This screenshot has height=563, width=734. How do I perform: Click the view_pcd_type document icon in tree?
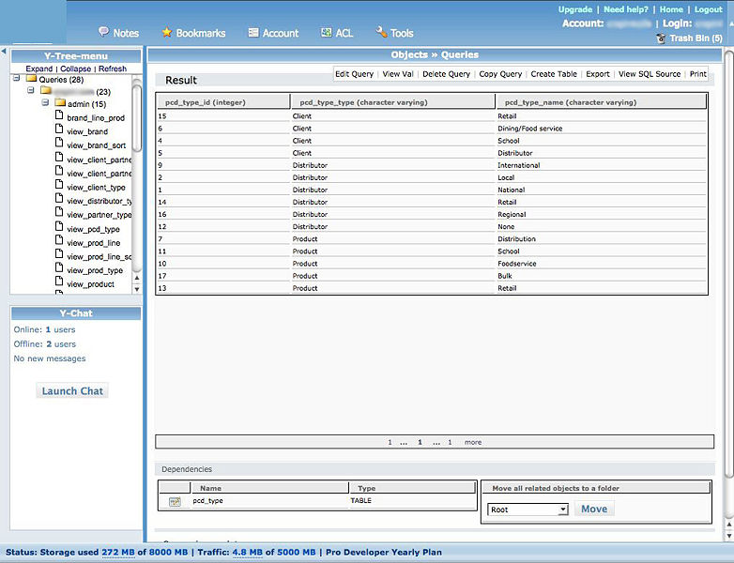tap(59, 229)
